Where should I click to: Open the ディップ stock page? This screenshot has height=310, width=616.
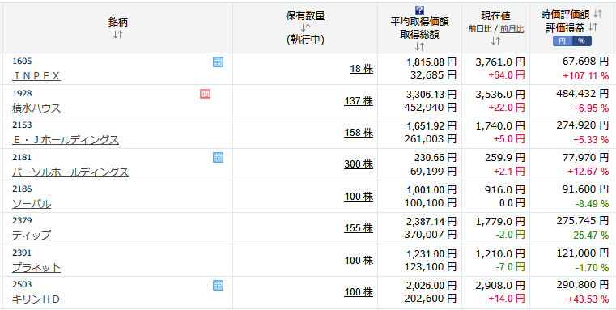[32, 236]
